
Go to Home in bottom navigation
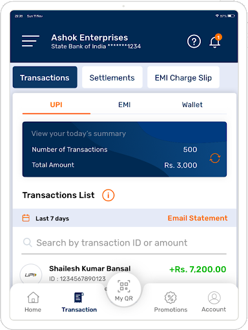(x=33, y=302)
